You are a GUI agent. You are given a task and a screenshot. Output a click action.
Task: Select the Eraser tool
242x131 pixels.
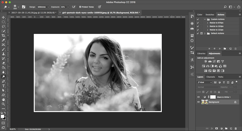3,63
